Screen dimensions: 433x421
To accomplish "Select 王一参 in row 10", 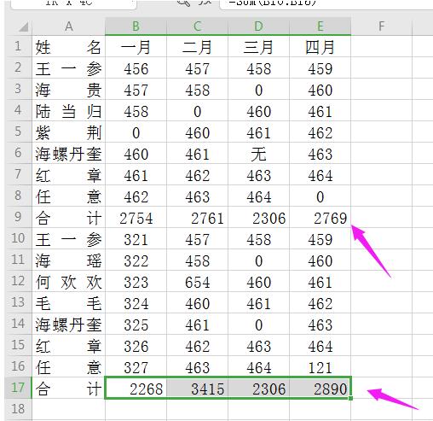I will (x=68, y=238).
